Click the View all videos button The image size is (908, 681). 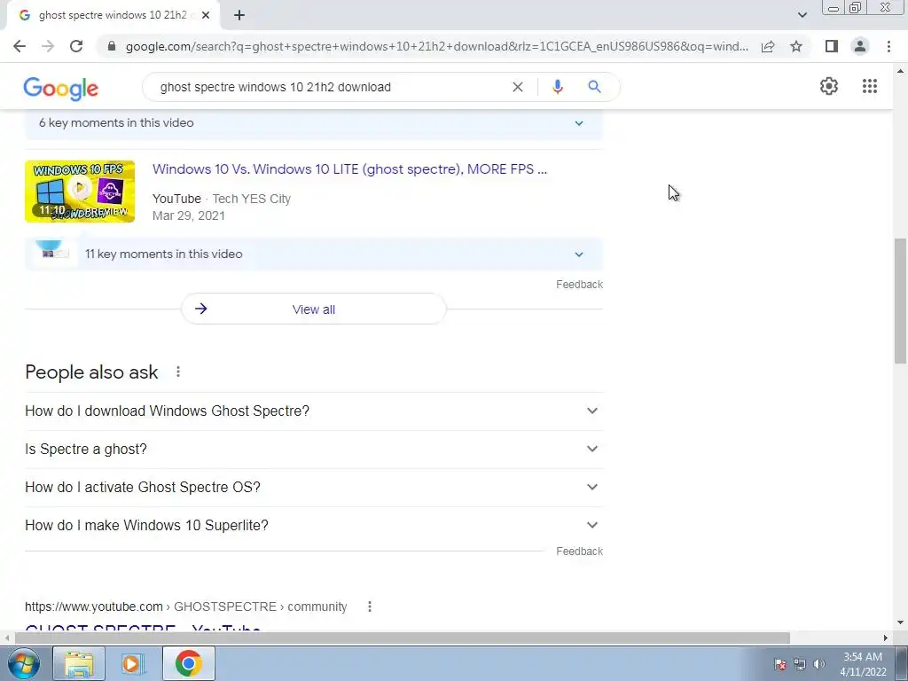point(314,309)
